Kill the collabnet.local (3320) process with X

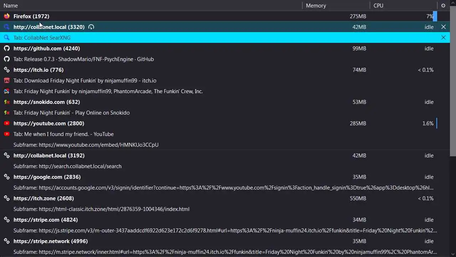point(444,27)
